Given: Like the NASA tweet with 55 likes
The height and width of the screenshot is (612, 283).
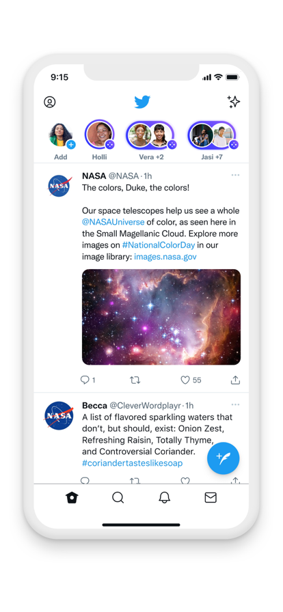Looking at the screenshot, I should click(x=185, y=380).
